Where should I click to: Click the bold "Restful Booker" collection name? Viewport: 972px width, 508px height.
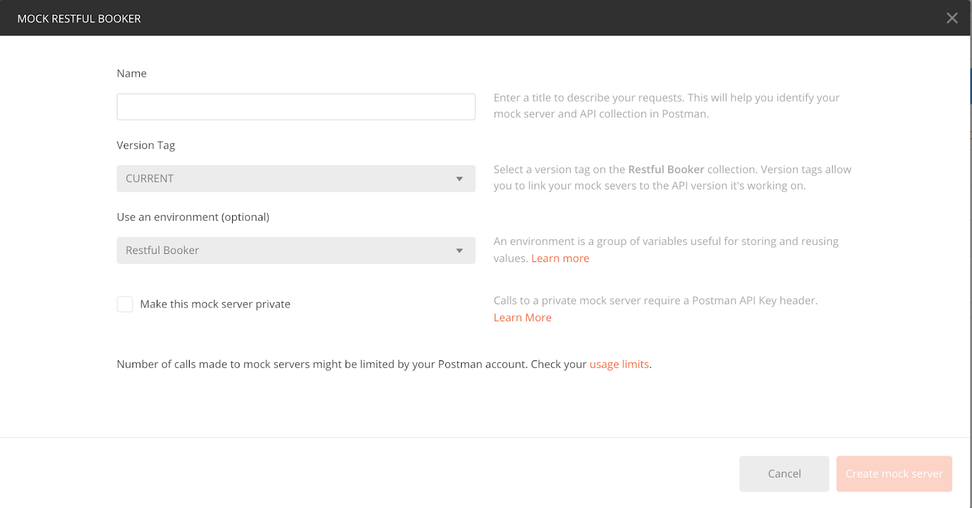click(666, 170)
